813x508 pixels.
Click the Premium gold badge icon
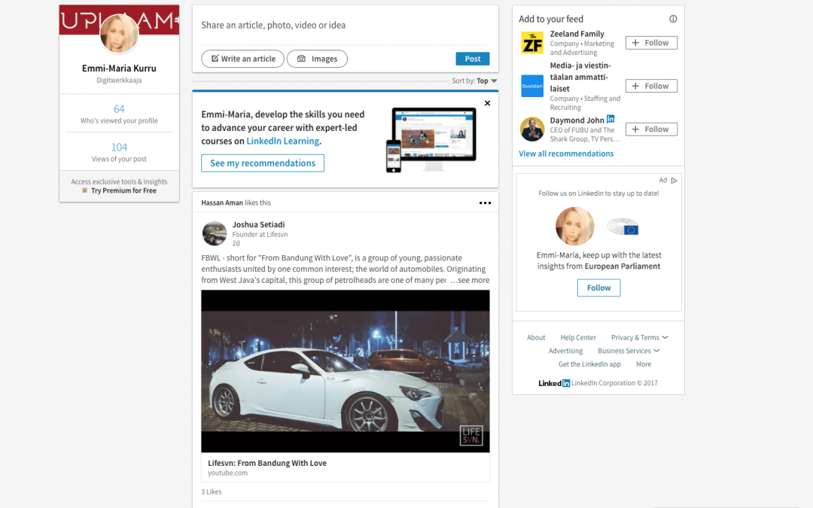pyautogui.click(x=84, y=190)
